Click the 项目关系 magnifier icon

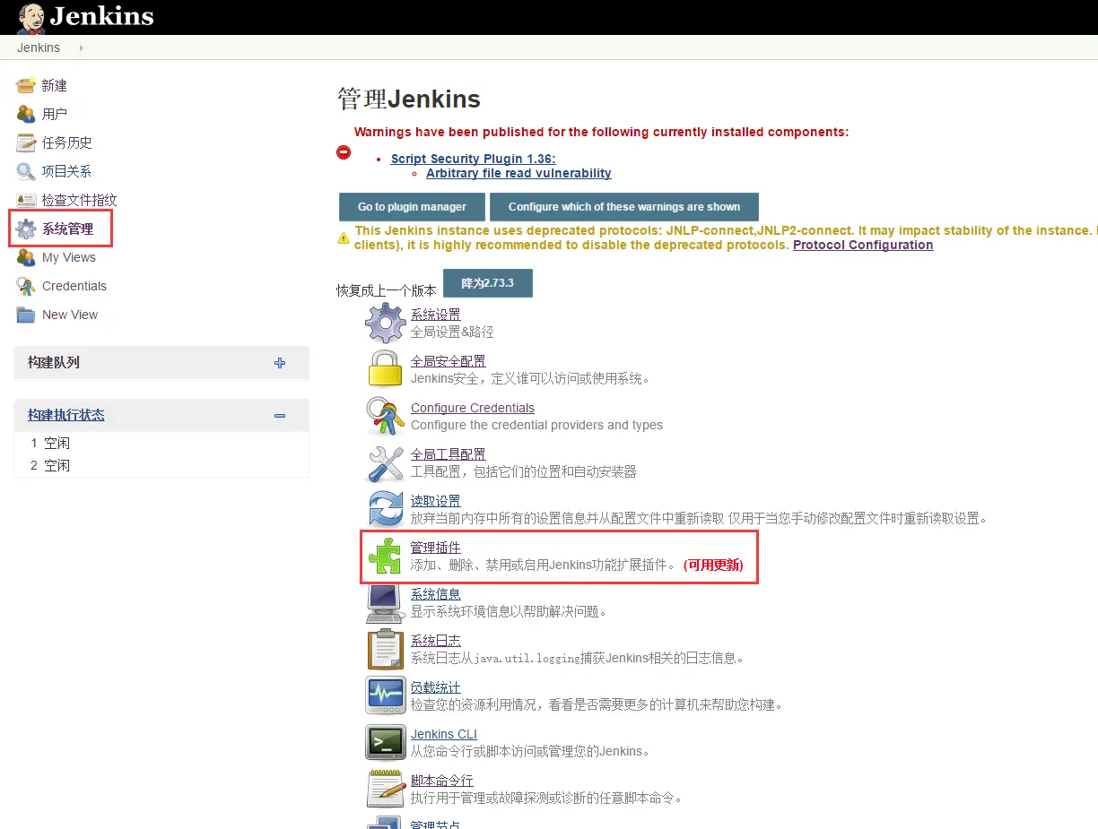26,171
